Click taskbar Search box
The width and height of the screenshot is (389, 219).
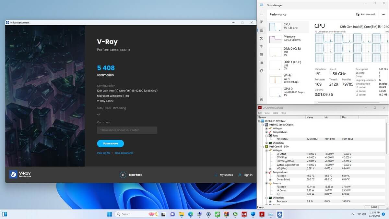(137, 214)
